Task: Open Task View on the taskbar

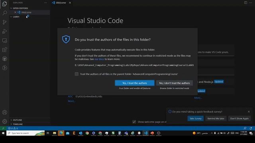Action: pos(48,133)
